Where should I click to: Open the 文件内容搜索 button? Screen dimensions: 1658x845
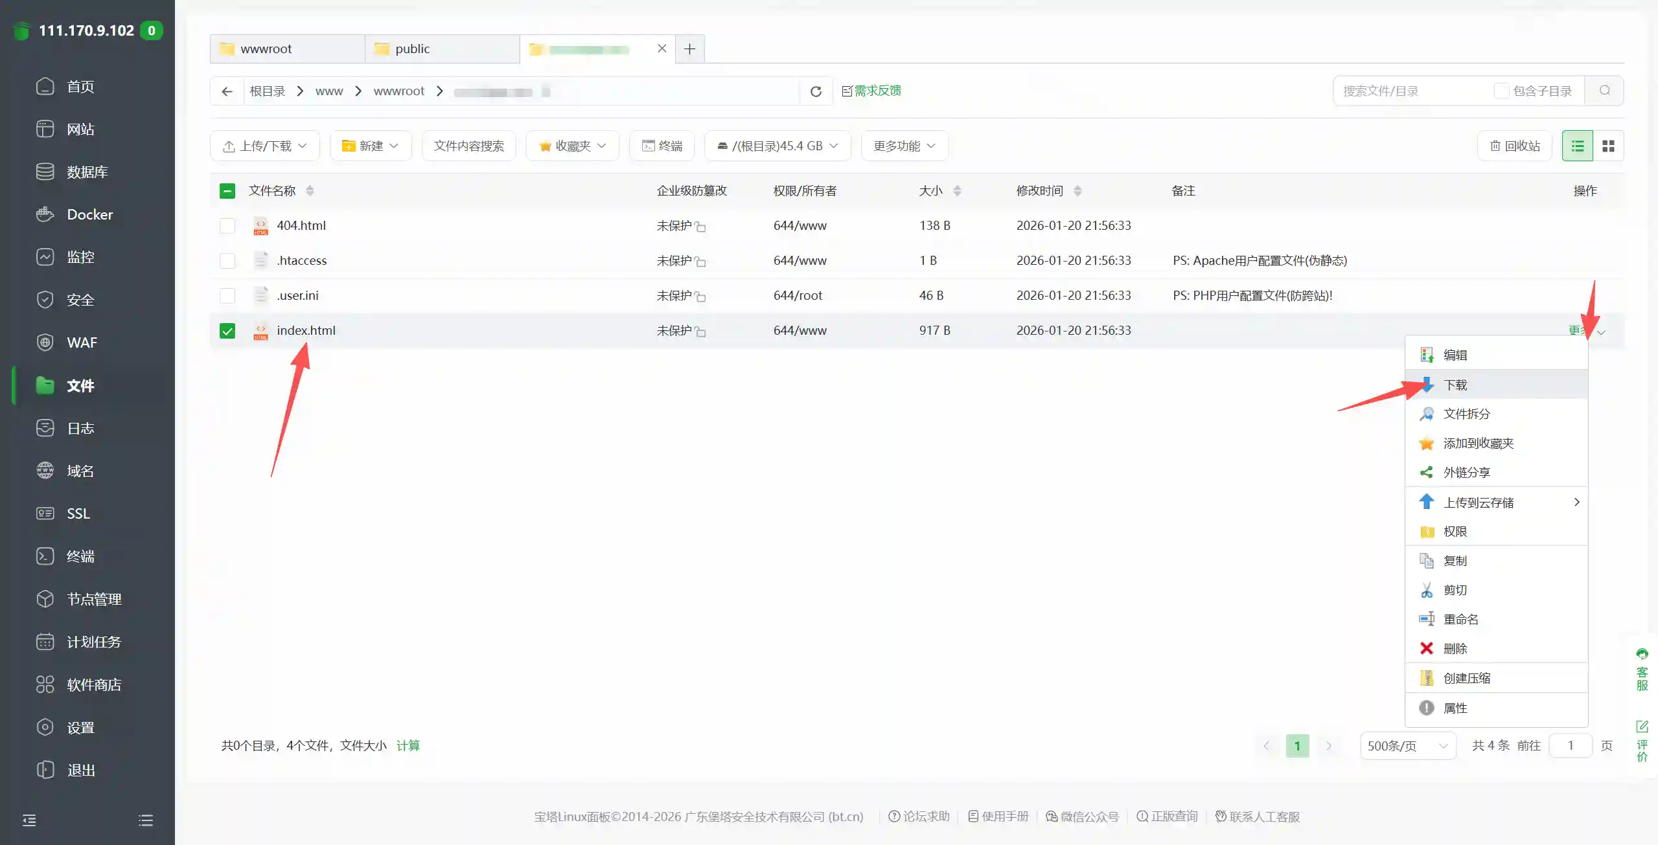[x=468, y=146]
